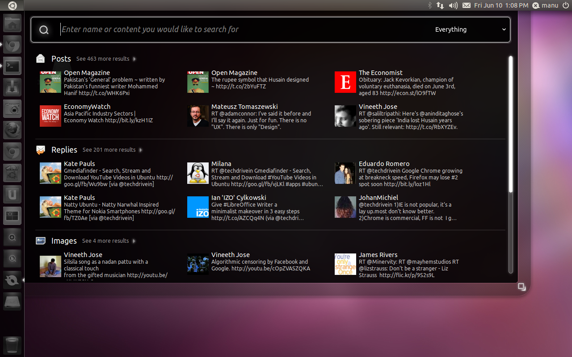Open Kate Pauls' Natty Narwhal Inspired Theme reply

point(108,208)
